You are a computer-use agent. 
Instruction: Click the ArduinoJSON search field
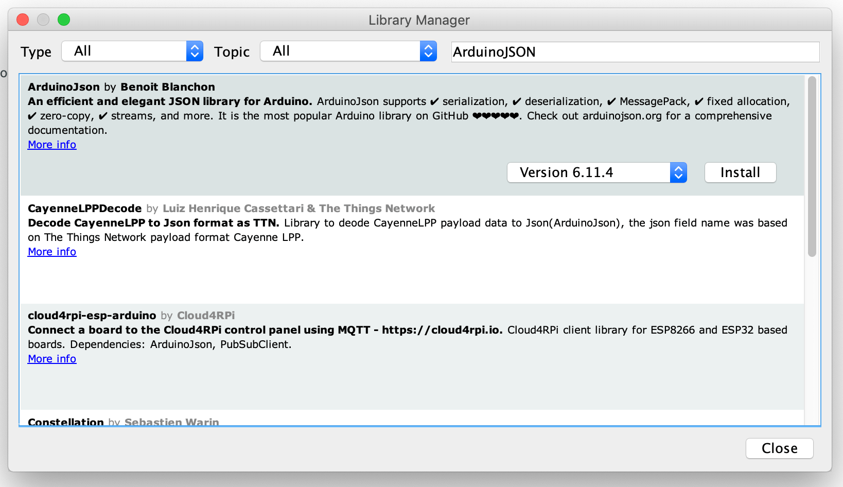pyautogui.click(x=635, y=52)
